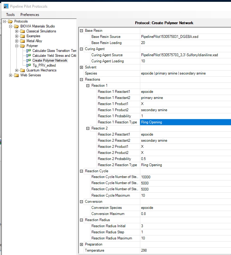Viewport: 231px width, 255px height.
Task: Collapse the Polymer tree node
Action: (x=16, y=46)
